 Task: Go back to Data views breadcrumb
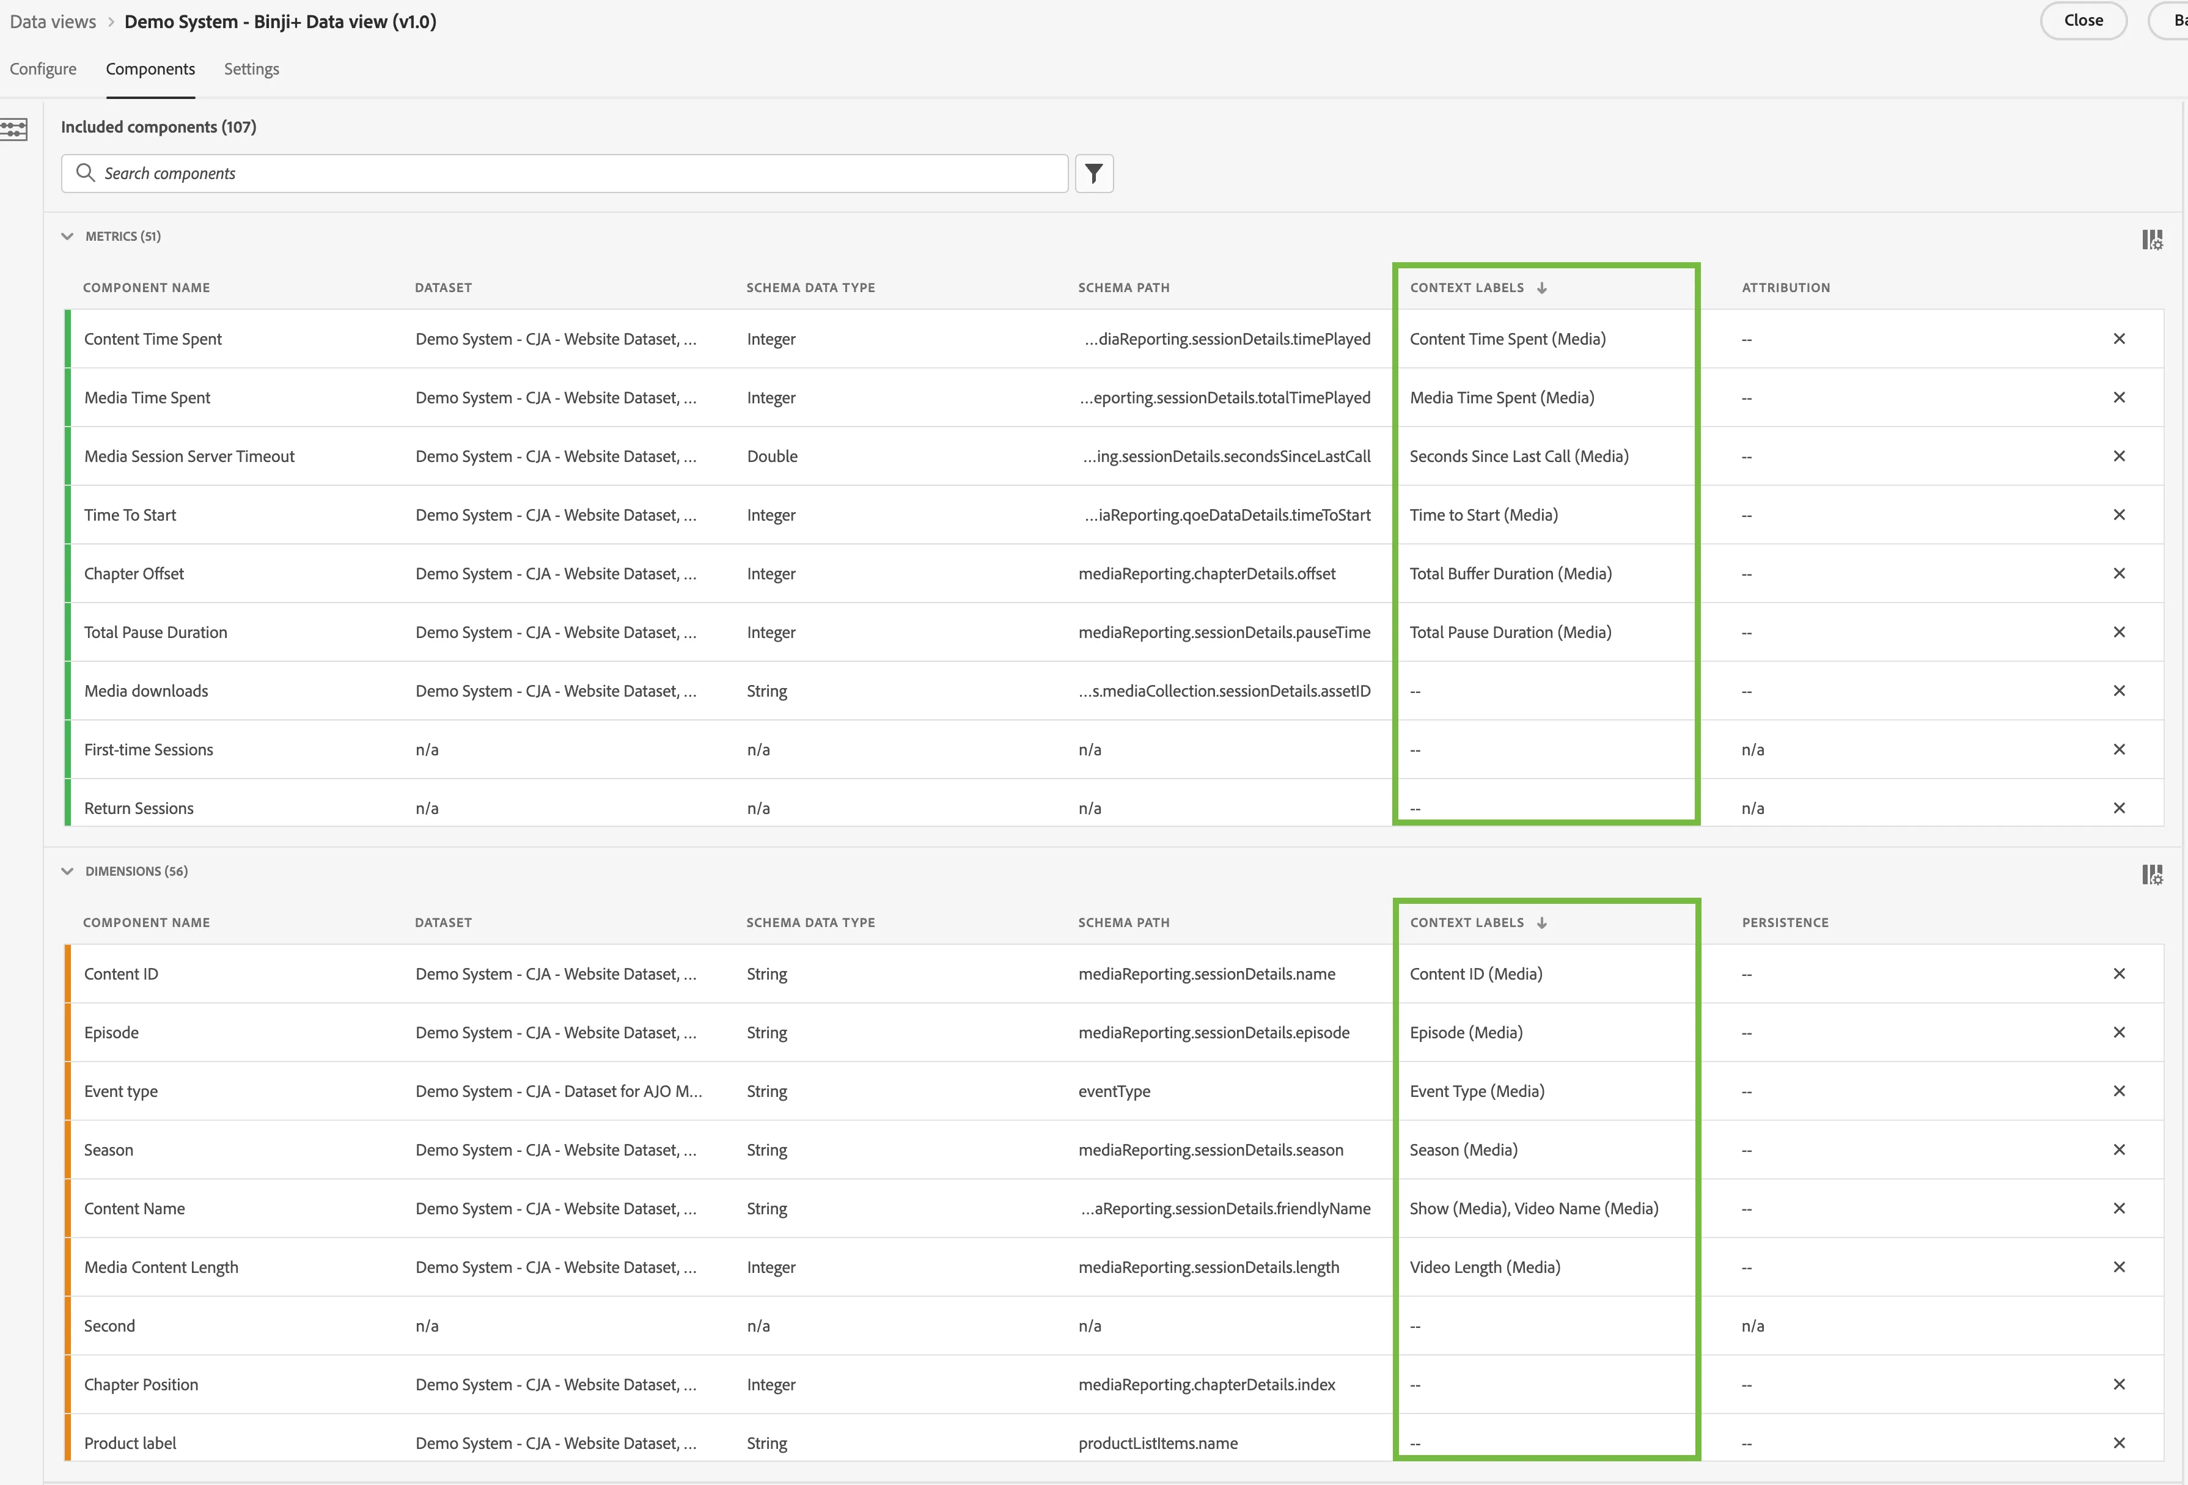click(53, 21)
